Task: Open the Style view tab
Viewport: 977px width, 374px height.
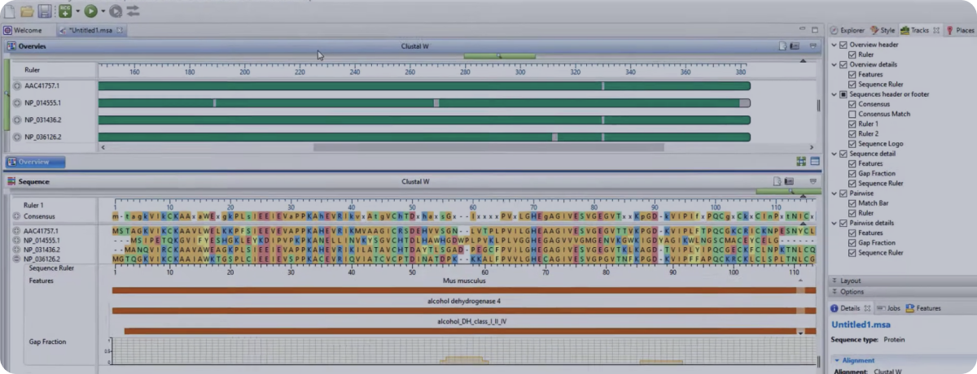Action: (883, 30)
